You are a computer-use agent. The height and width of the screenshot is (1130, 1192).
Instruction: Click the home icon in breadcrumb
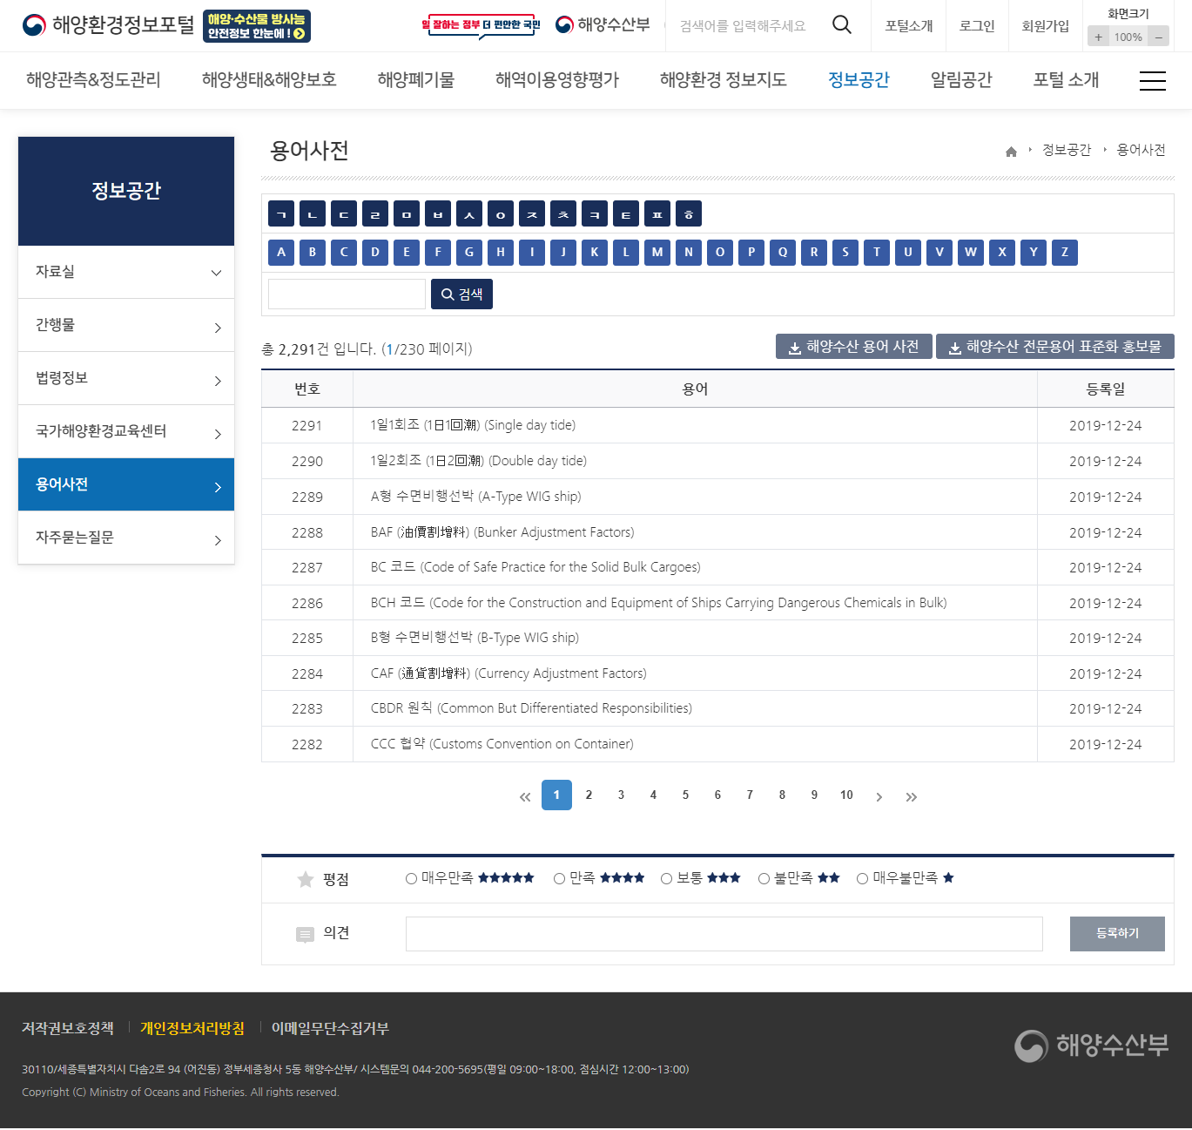click(x=1011, y=152)
